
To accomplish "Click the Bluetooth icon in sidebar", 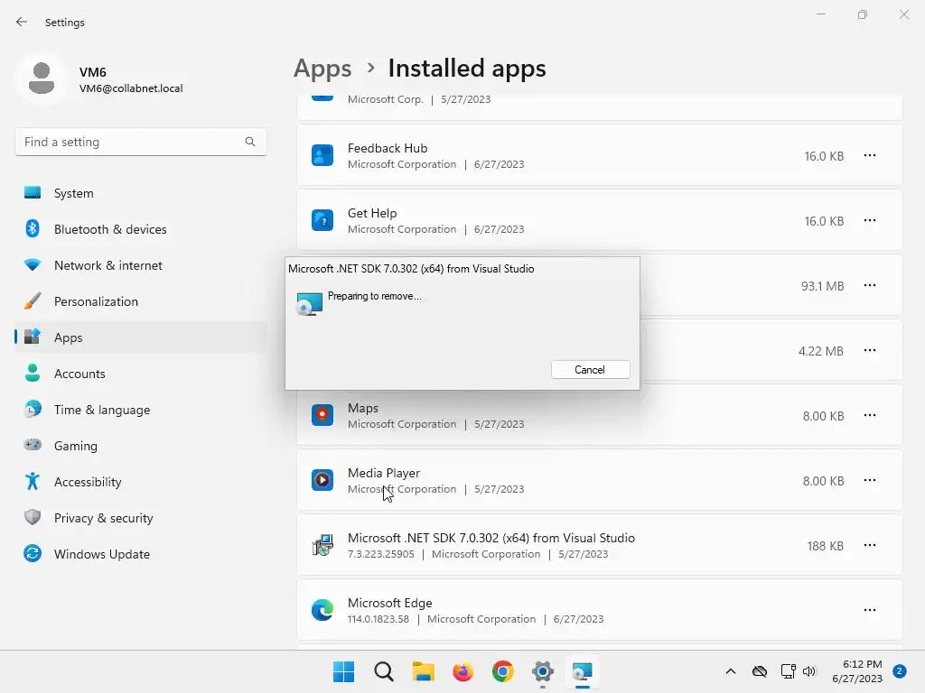I will 33,228.
